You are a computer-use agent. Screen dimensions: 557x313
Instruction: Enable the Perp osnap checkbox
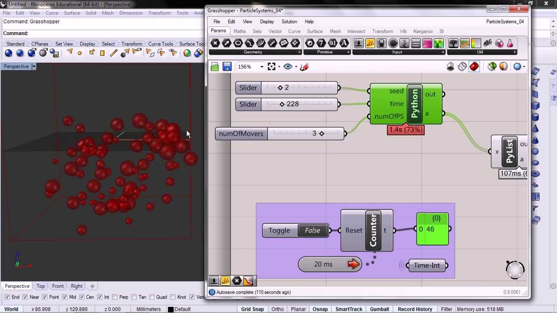(x=115, y=297)
